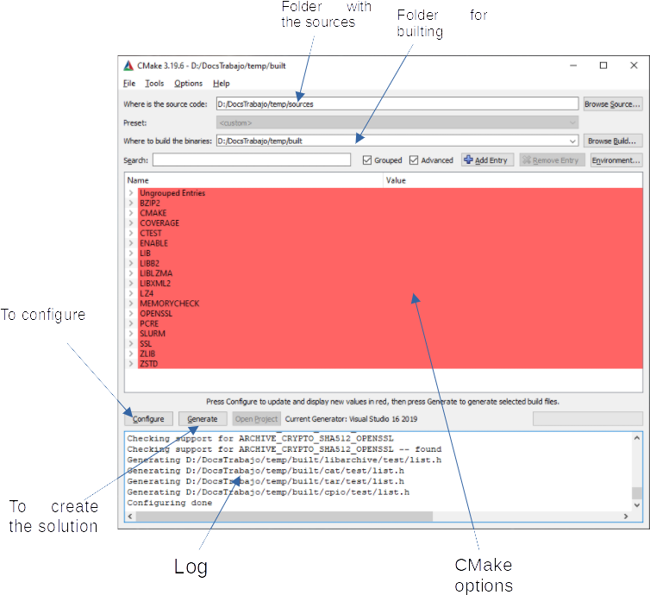Click the Value column header
The width and height of the screenshot is (650, 595).
(513, 180)
